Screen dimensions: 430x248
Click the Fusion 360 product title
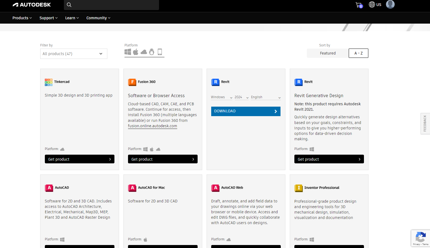[147, 82]
